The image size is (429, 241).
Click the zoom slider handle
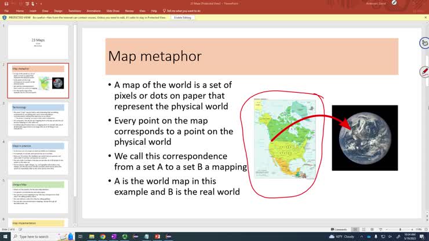tap(400, 229)
